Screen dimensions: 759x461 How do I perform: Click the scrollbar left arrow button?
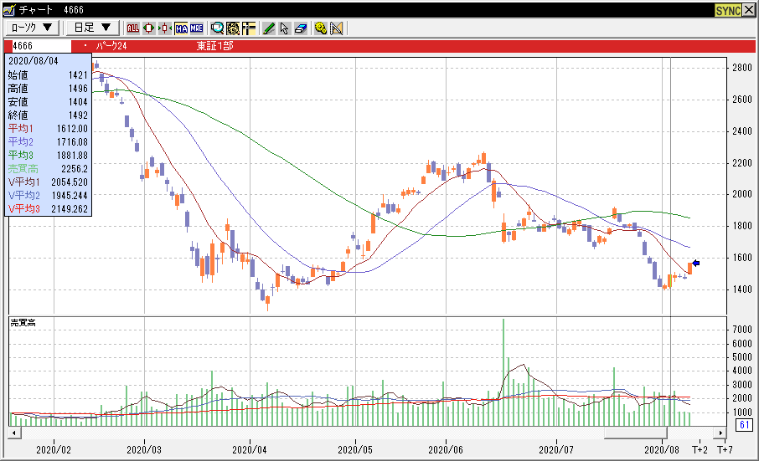point(13,433)
